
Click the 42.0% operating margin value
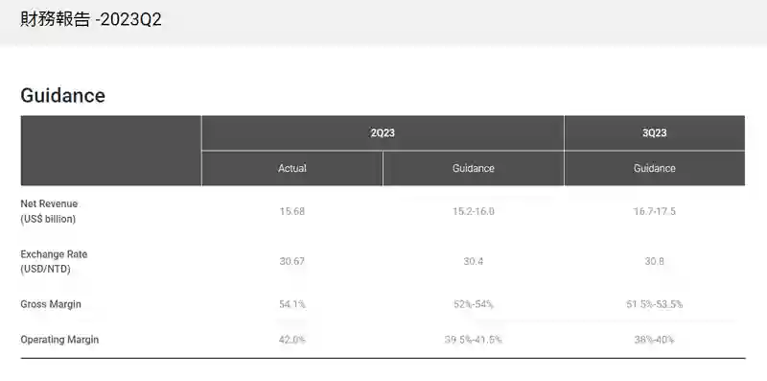(292, 340)
